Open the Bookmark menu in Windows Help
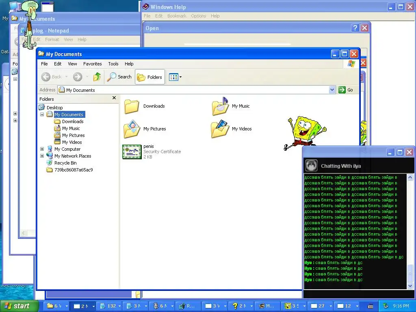The width and height of the screenshot is (416, 312). pyautogui.click(x=177, y=16)
